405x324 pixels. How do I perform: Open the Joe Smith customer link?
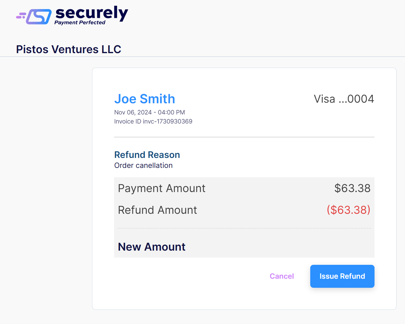point(145,99)
